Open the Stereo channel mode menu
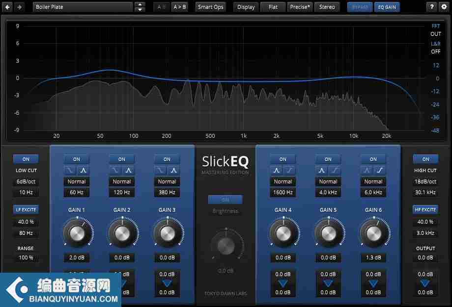The height and width of the screenshot is (307, 452). 327,7
